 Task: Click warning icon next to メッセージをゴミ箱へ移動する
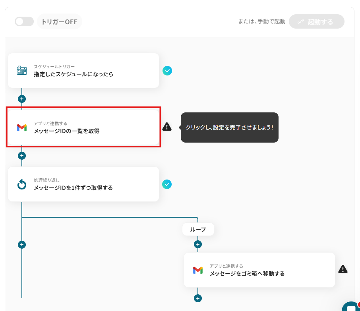click(x=343, y=269)
